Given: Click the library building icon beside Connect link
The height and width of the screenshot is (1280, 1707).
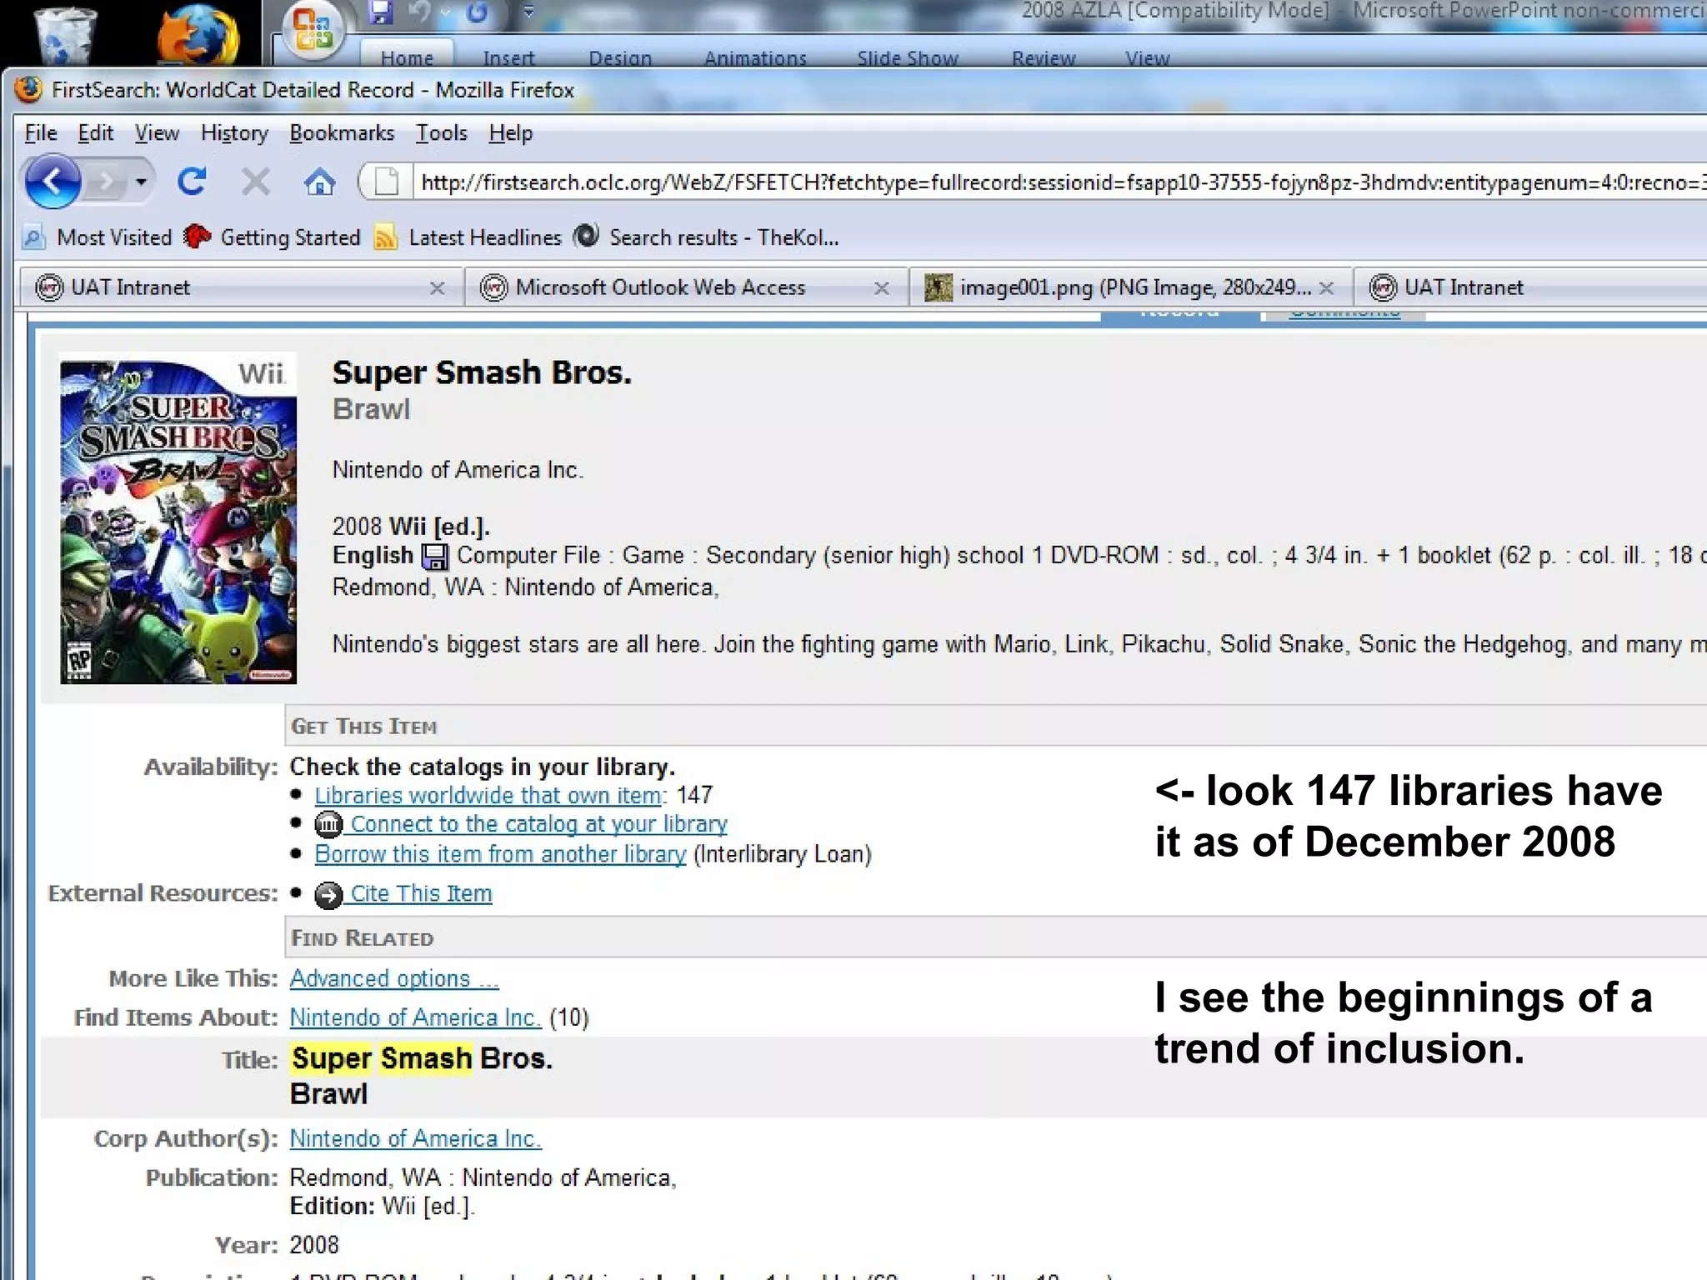Looking at the screenshot, I should pyautogui.click(x=328, y=824).
